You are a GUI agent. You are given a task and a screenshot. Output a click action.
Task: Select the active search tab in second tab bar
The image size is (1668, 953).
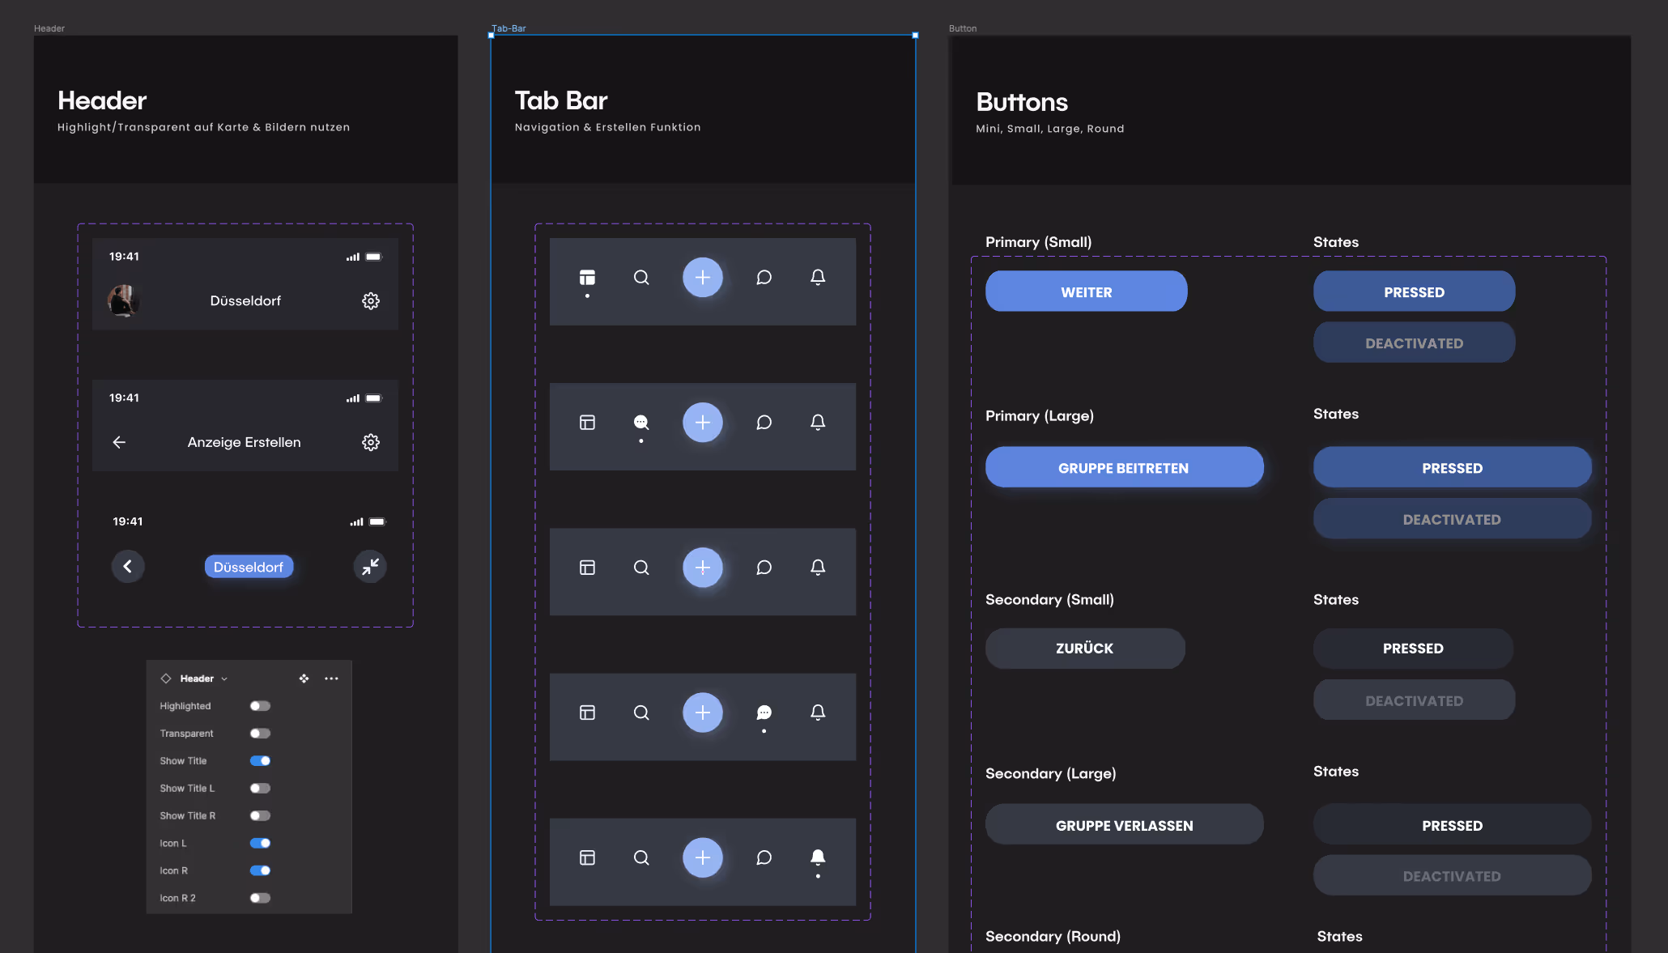click(x=640, y=423)
